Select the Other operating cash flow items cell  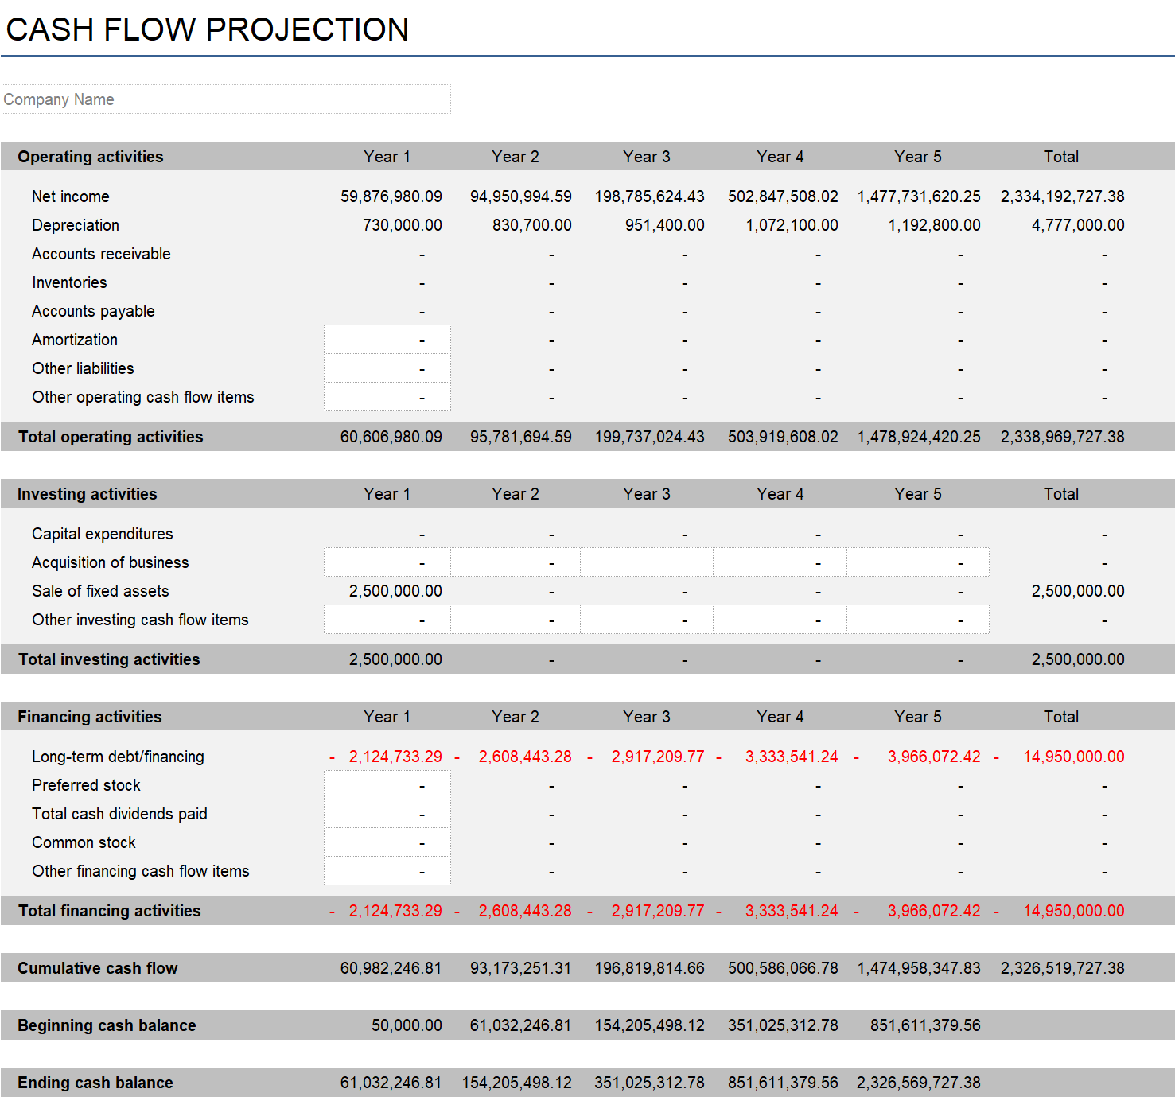pos(387,396)
